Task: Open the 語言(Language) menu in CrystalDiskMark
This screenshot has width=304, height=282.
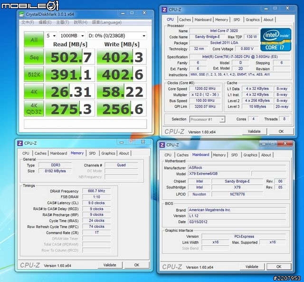Action: coord(106,22)
